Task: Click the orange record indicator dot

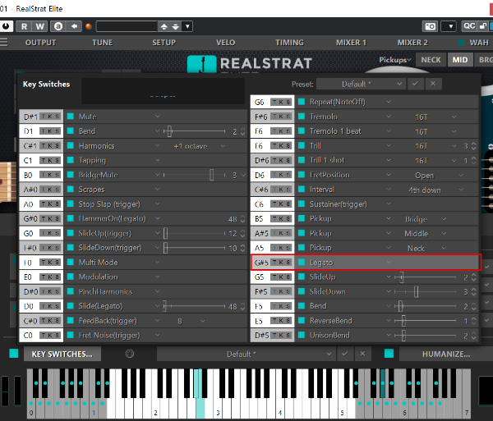Action: click(89, 26)
